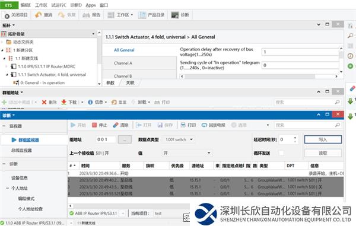Open the 拓扑 panel title dropdown
Image resolution: width=356 pixels, height=226 pixels.
point(14,25)
